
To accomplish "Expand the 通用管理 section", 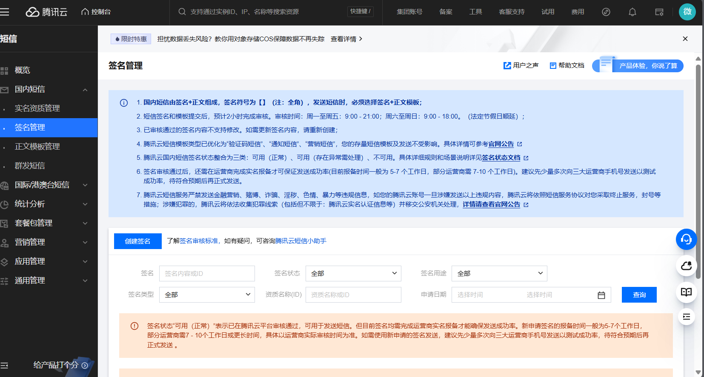I will [x=85, y=281].
